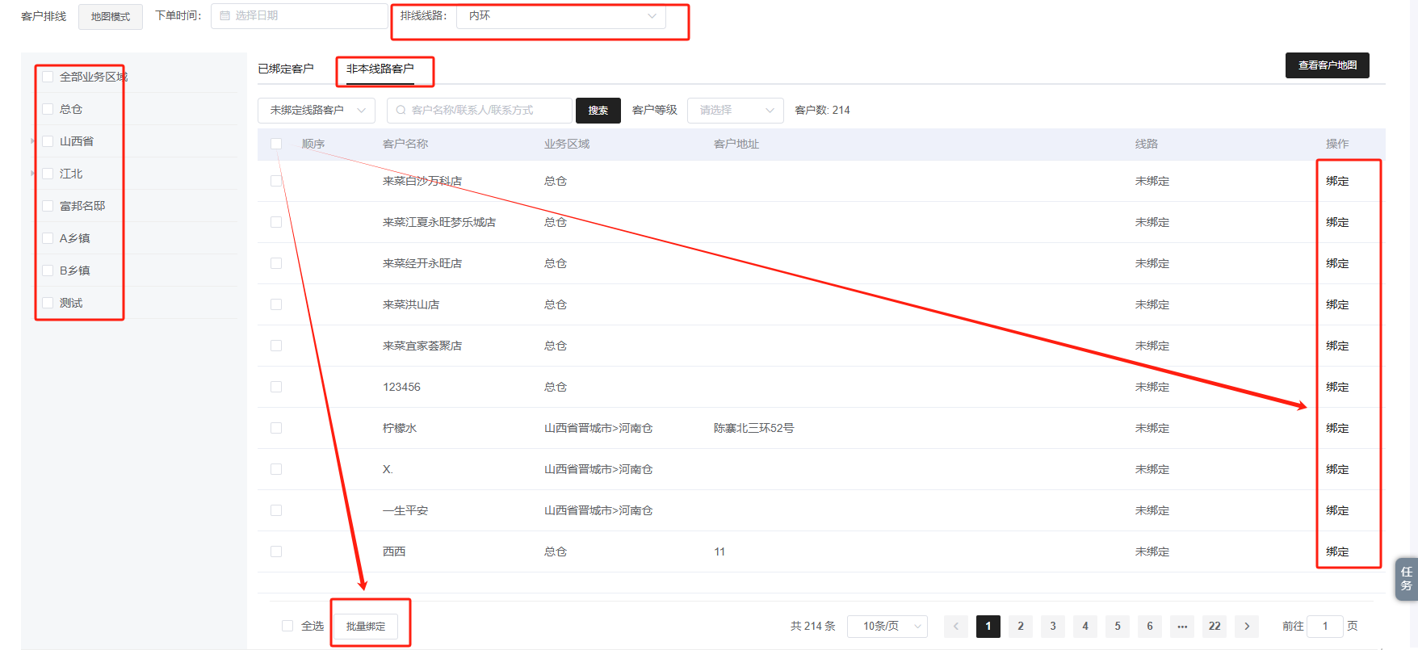Click the magnifier icon in customer search box
This screenshot has width=1418, height=650.
tap(401, 111)
